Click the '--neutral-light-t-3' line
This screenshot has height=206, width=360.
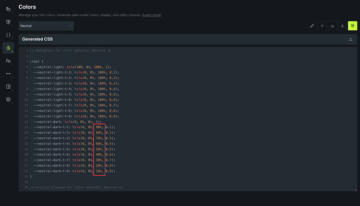point(76,83)
